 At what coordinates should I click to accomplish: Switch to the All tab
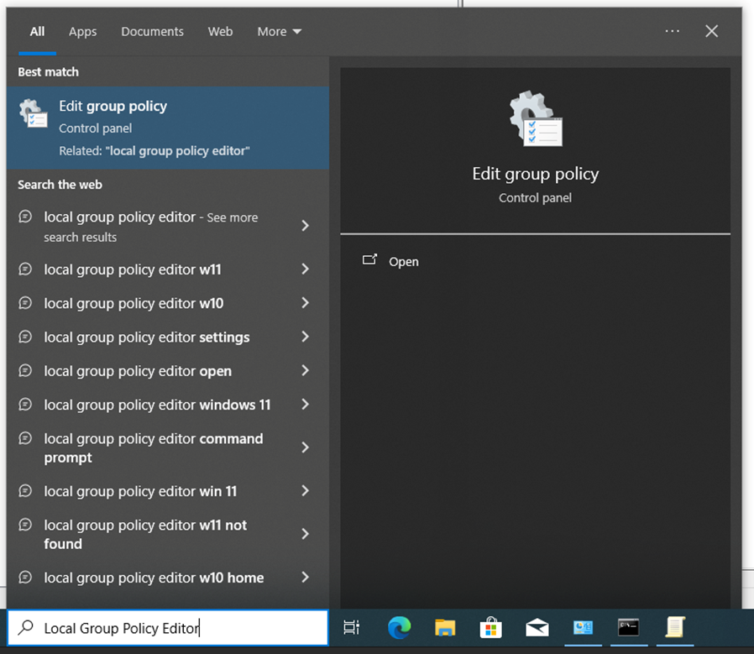(x=37, y=32)
